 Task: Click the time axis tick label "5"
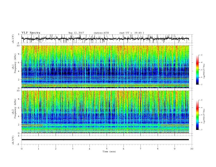107,149
